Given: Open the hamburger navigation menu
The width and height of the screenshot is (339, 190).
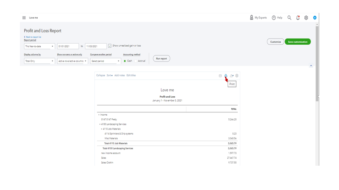Looking at the screenshot, I should (24, 18).
